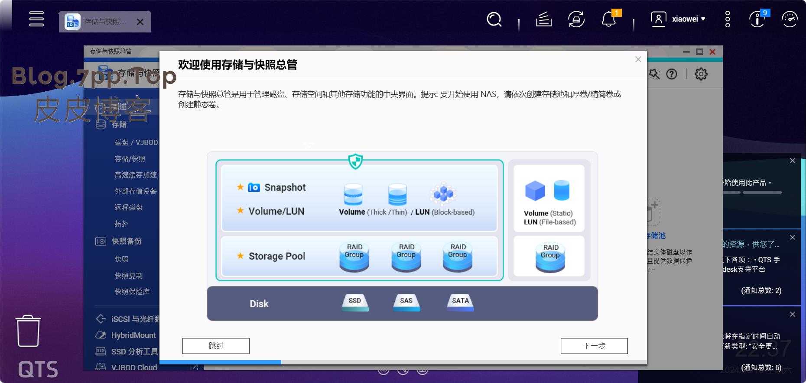Select 快照保险库 in the sidebar
Viewport: 806px width, 383px height.
(x=132, y=292)
